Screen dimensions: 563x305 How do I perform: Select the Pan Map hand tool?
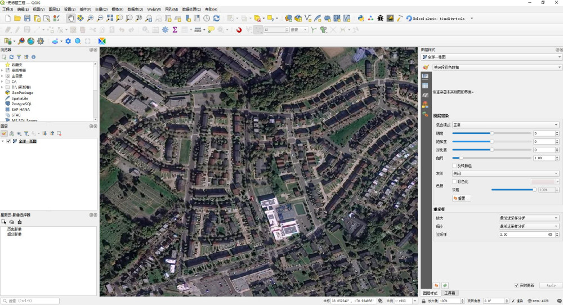[71, 19]
